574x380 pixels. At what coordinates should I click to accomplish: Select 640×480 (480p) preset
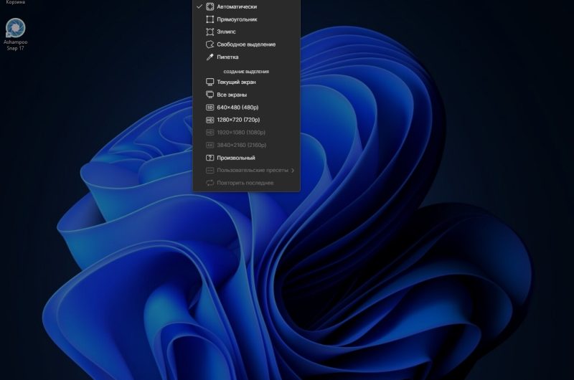[246, 107]
